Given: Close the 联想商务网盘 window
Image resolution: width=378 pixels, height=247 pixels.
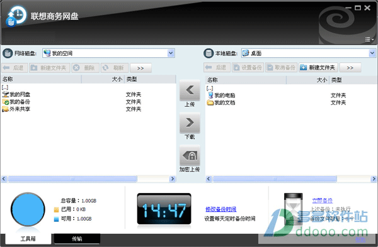Looking at the screenshot, I should (367, 8).
